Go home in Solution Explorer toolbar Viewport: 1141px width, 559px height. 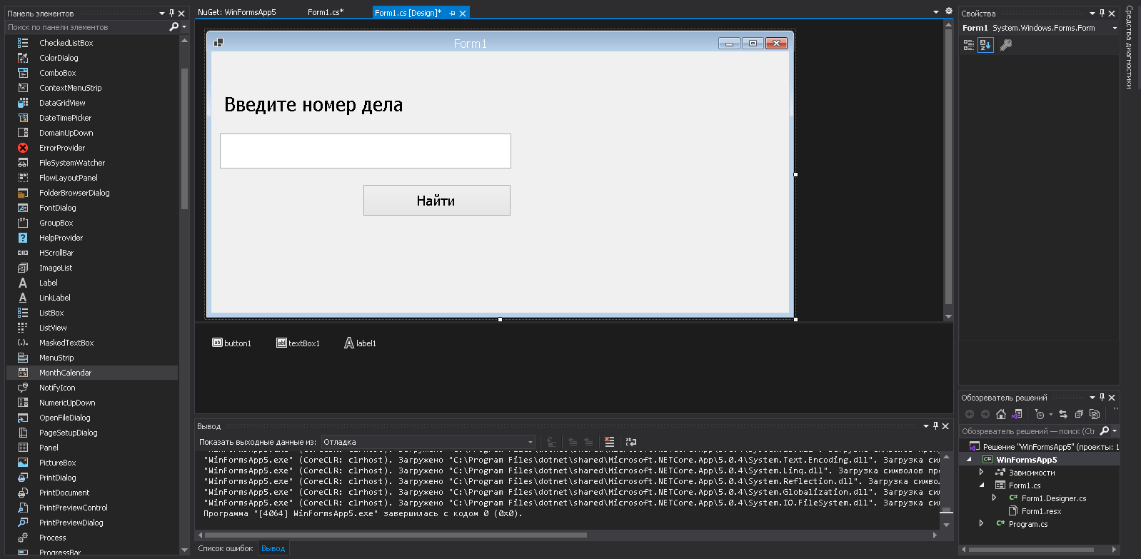click(x=1001, y=414)
